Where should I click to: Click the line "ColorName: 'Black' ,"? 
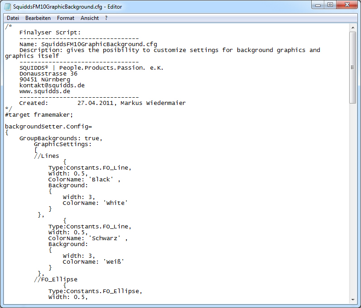(84, 180)
